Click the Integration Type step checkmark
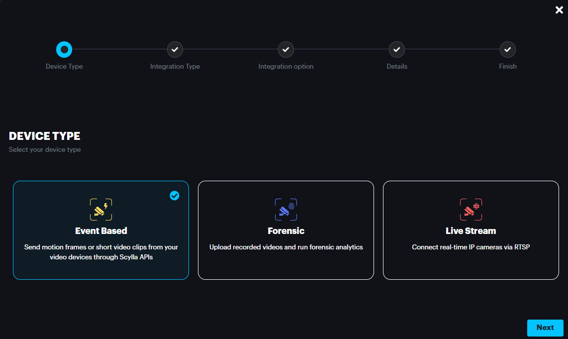This screenshot has width=568, height=339. pos(175,49)
